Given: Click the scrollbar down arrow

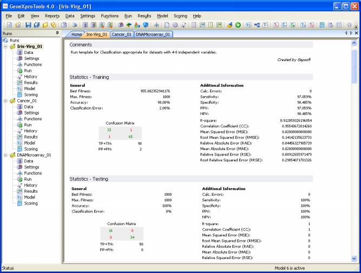Looking at the screenshot, I should (x=354, y=258).
